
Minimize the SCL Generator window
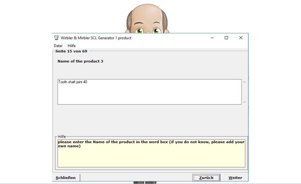(x=212, y=38)
